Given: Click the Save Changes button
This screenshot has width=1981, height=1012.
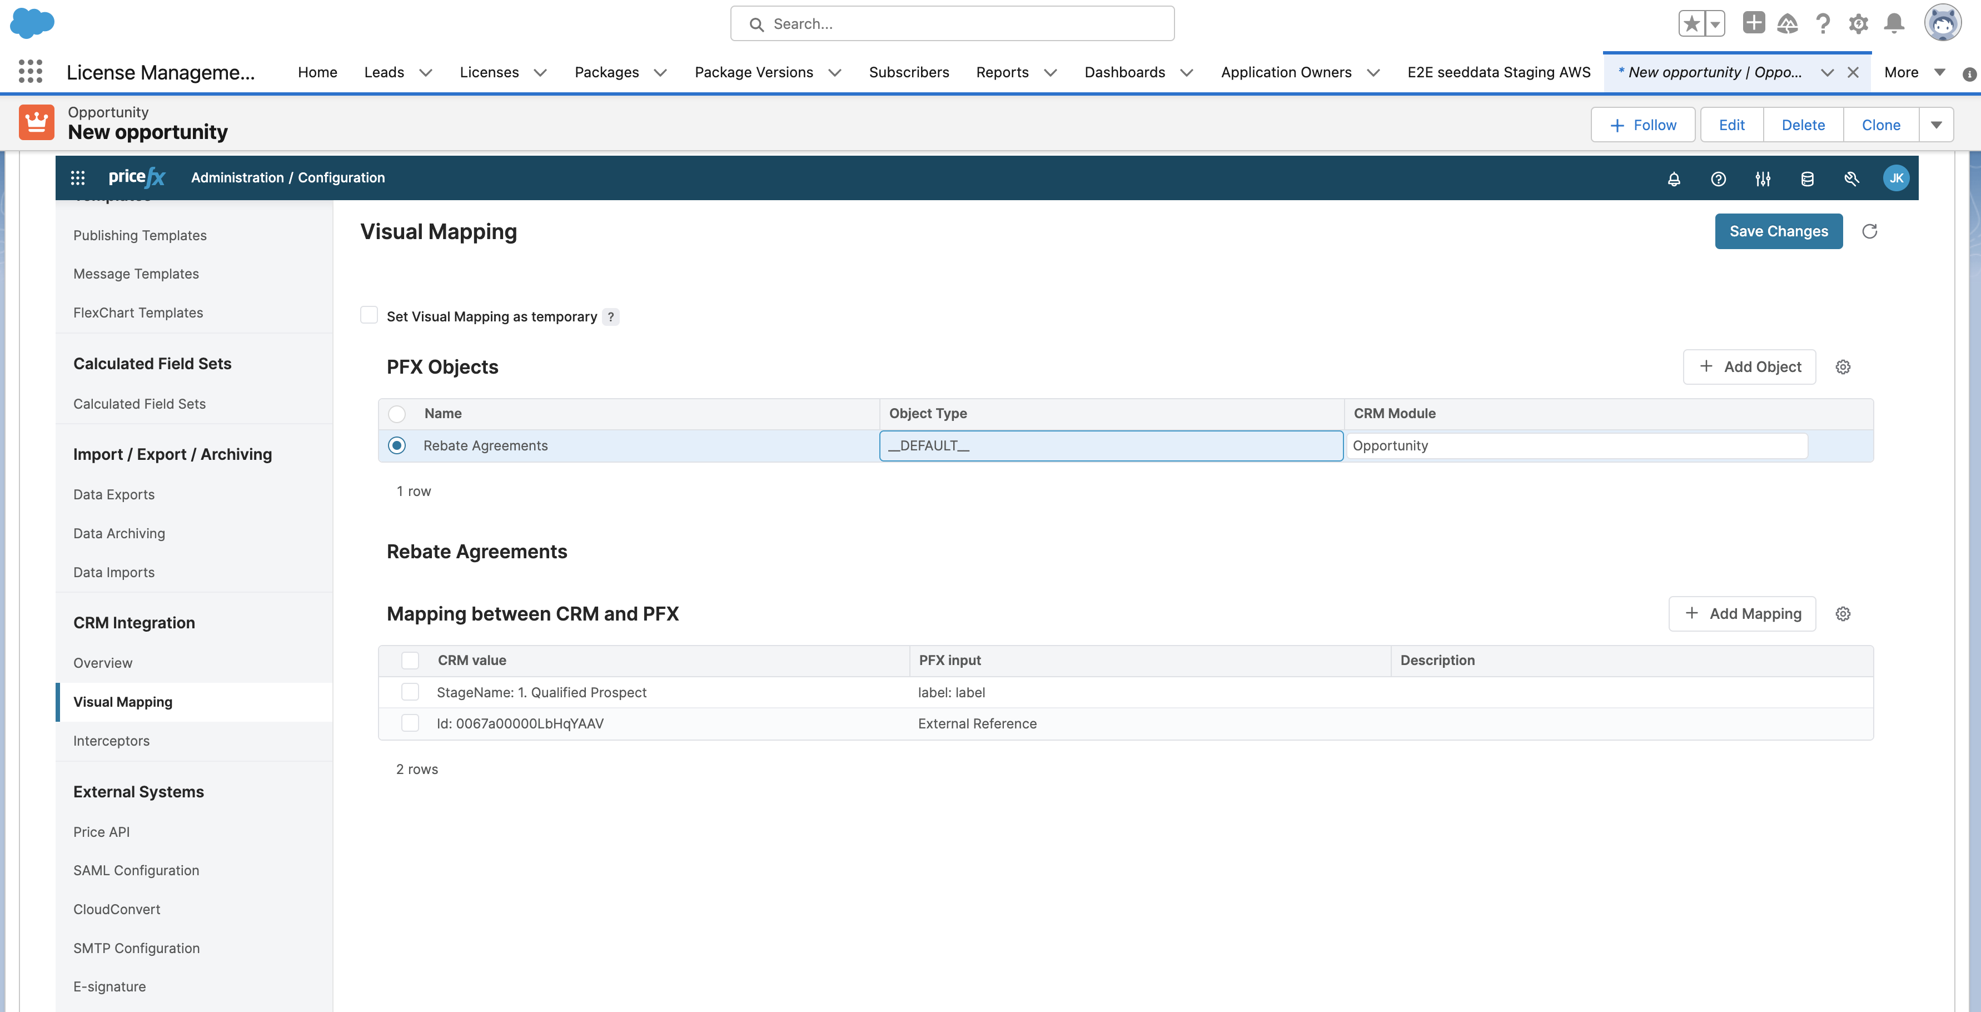Looking at the screenshot, I should coord(1778,231).
